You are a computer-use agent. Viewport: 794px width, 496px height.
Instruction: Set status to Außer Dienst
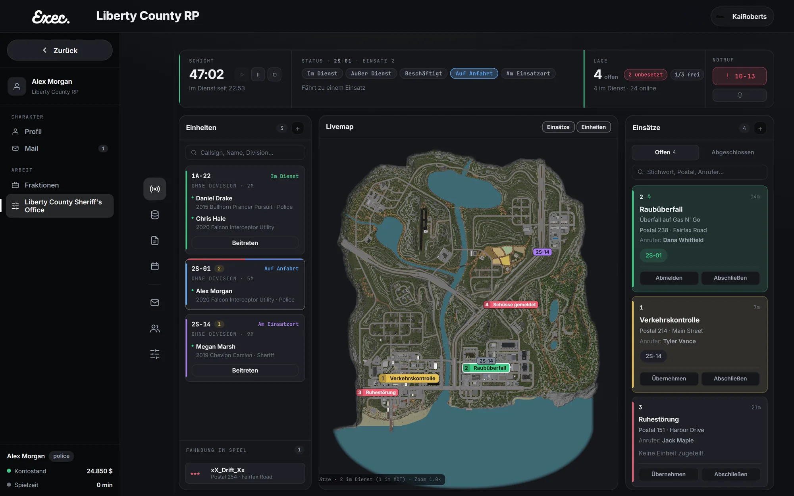pos(371,74)
